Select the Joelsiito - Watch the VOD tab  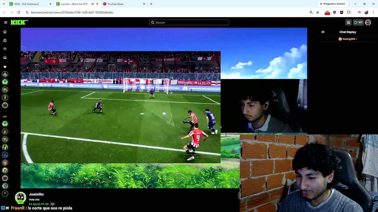coord(77,4)
